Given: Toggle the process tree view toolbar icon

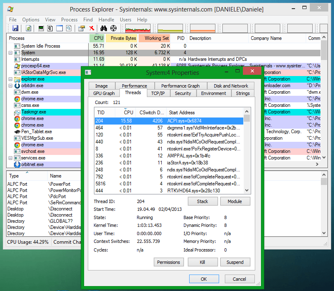Looking at the screenshot, I should (50, 28).
